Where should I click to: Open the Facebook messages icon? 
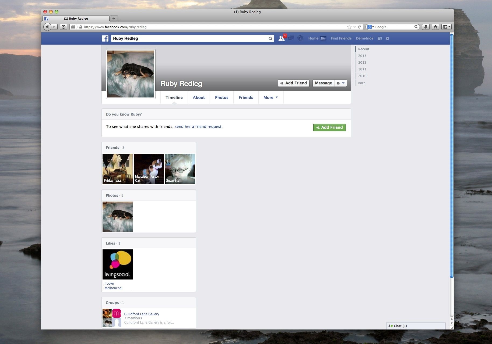click(x=291, y=38)
